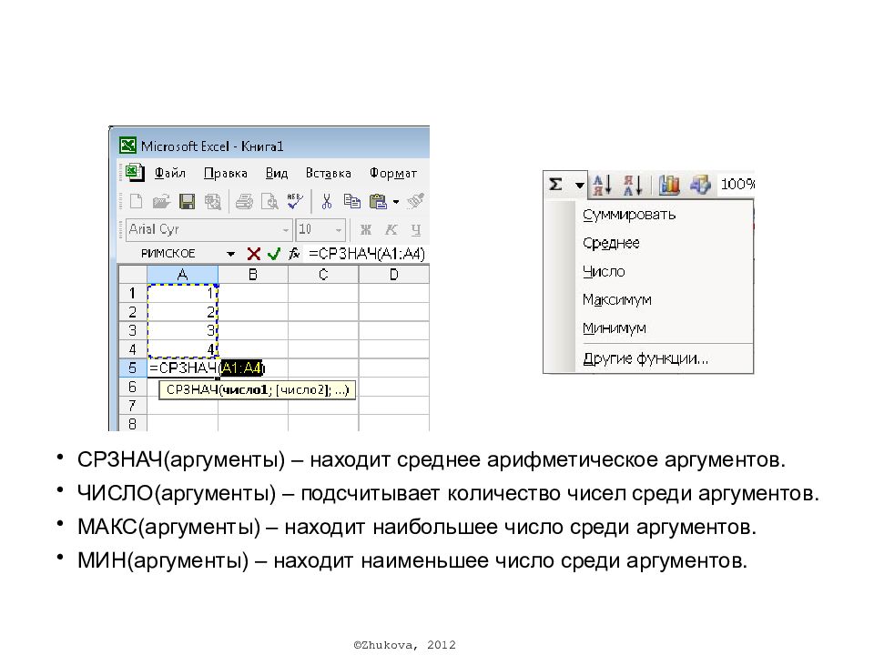
Task: Click cell A3 containing 3
Action: (x=182, y=330)
